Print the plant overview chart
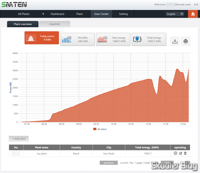Viewport: 200px width, 173px height. 186,41
